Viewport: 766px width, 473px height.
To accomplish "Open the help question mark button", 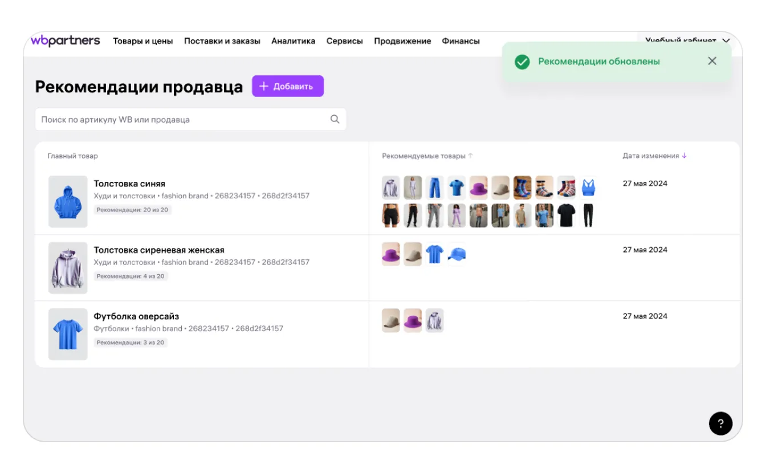I will [720, 423].
